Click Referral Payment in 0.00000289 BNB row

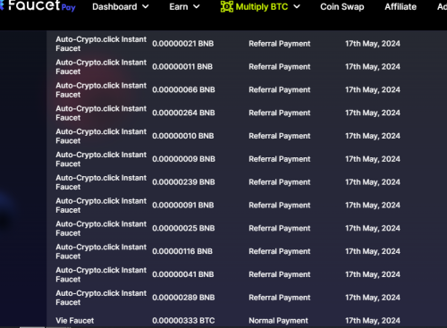280,298
